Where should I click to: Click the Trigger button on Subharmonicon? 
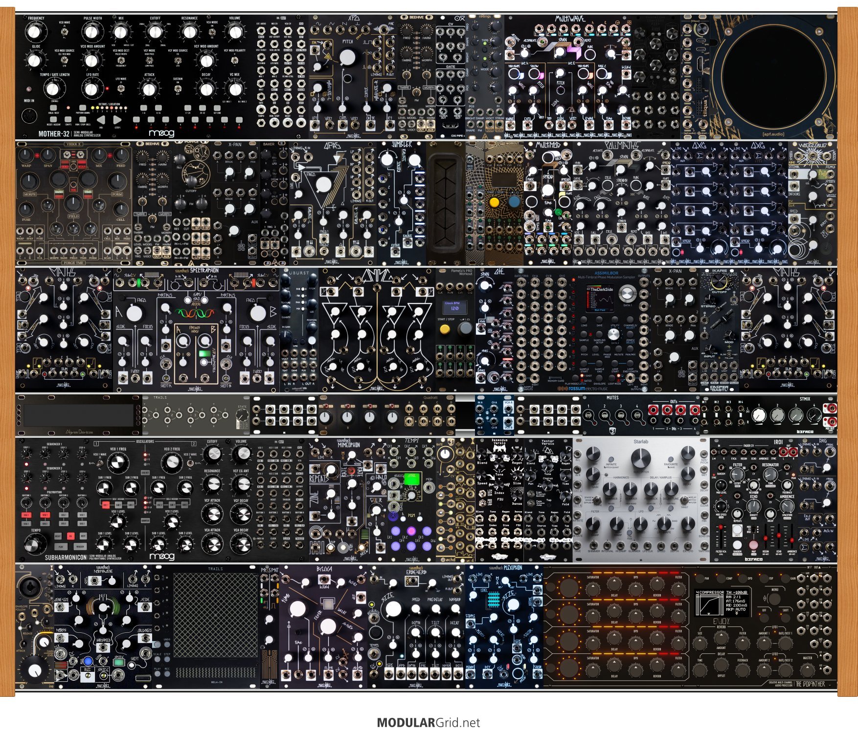tap(80, 547)
